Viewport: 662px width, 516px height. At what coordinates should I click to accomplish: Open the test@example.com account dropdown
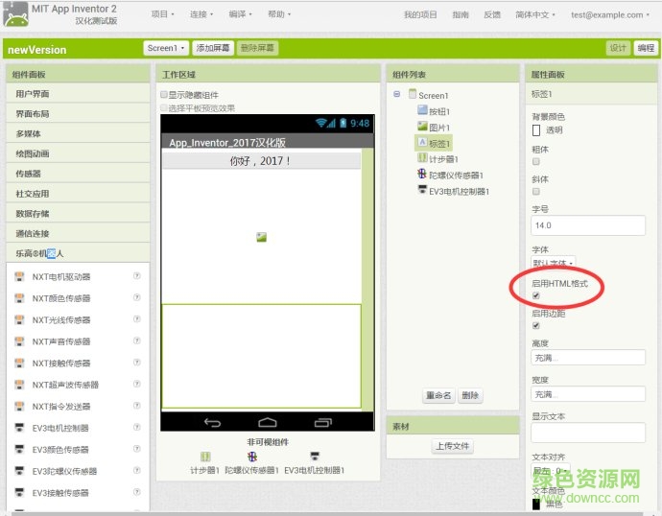(x=610, y=14)
